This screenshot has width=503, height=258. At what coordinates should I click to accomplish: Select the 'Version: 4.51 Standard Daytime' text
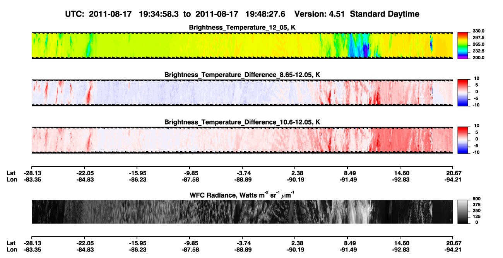[357, 14]
